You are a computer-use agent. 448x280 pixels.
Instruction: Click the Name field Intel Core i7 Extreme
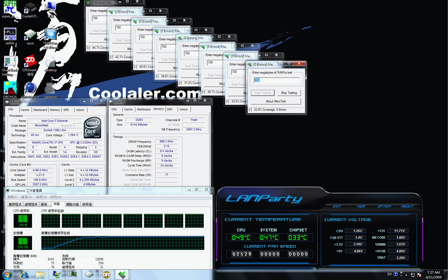tap(54, 121)
